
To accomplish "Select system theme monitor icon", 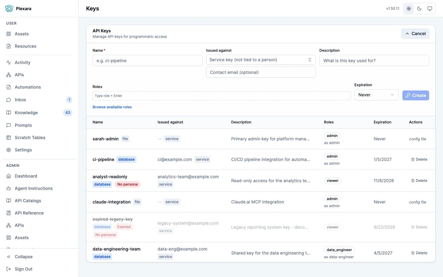I will tap(430, 9).
